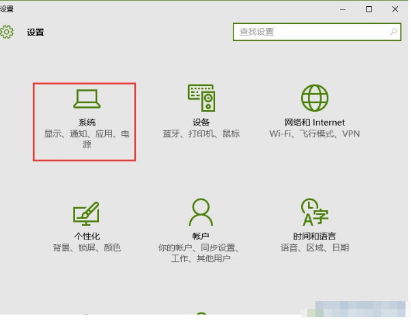Click the 个性化 category title

(x=87, y=236)
